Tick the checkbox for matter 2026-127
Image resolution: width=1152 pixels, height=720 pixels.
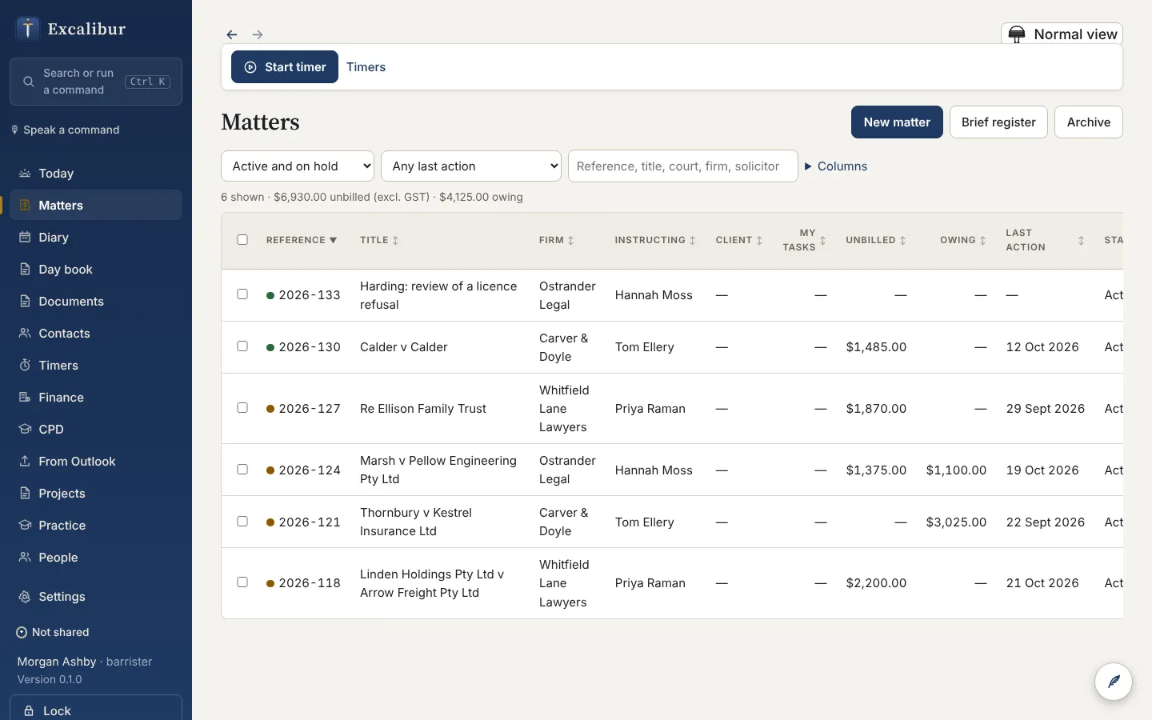[x=242, y=408]
